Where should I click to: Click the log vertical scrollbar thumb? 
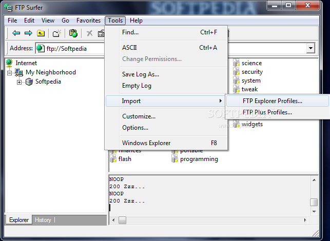314,203
